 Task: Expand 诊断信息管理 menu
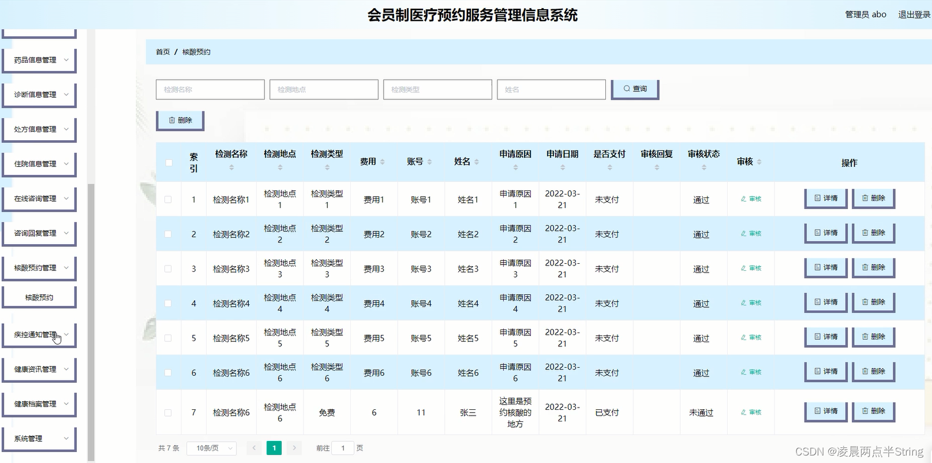(39, 95)
